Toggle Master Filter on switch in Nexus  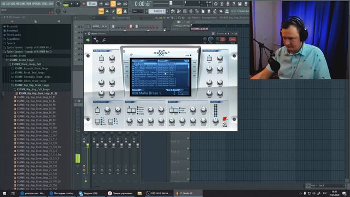coord(97,111)
